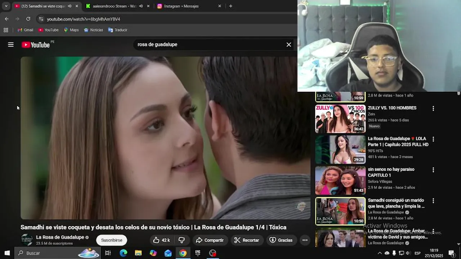Open options for ZULLY VS. 100 HOMBRES
This screenshot has width=461, height=259.
pos(433,108)
